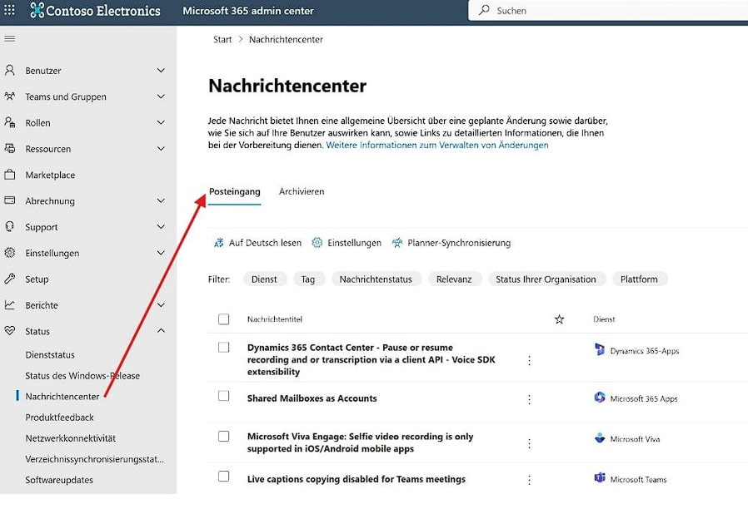Click the translate icon beside Auf Deutsch lesen

tap(218, 243)
